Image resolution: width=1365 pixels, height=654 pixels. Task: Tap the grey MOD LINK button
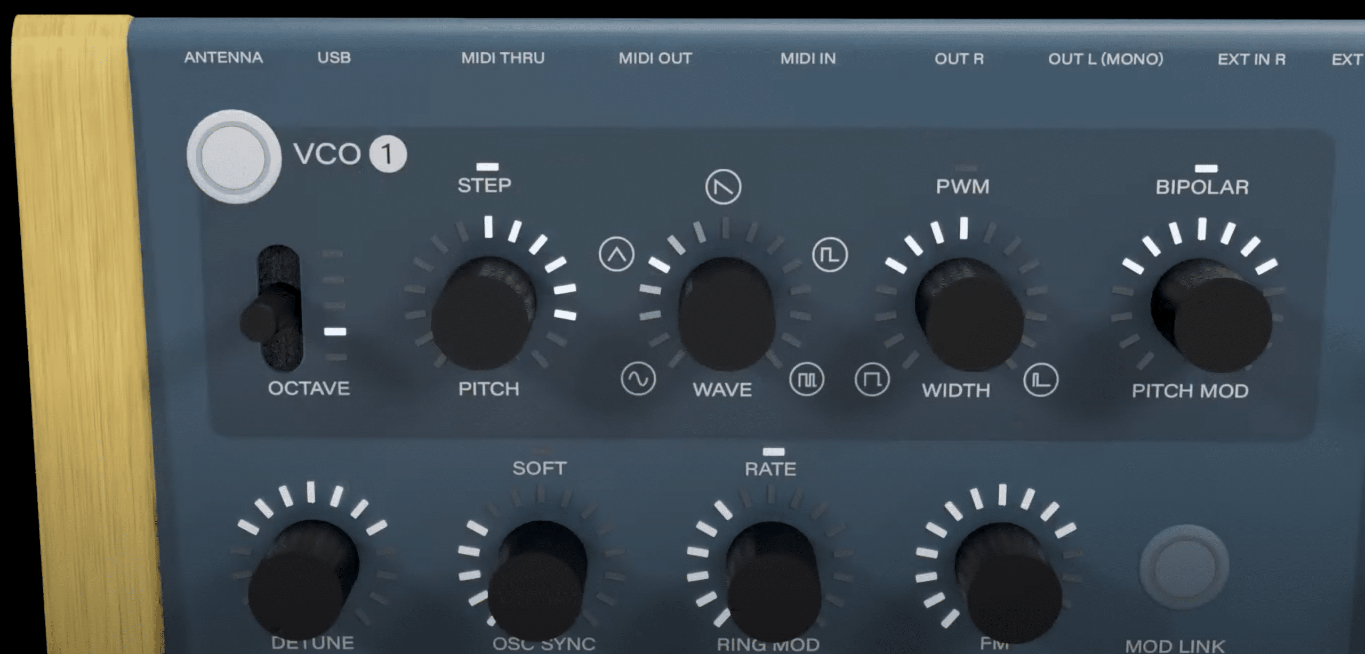[1184, 567]
